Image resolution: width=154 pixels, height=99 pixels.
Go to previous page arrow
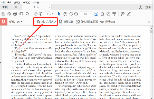point(36,14)
